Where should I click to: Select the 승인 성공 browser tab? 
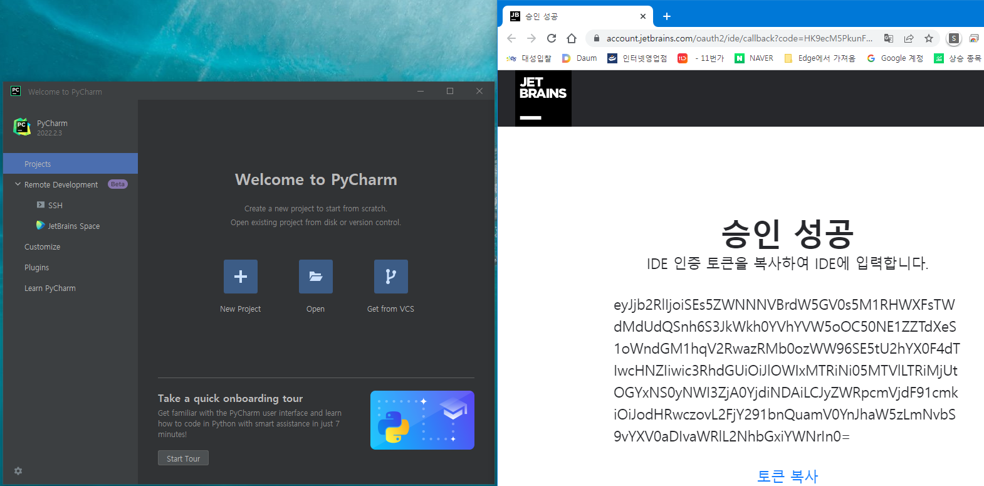point(578,16)
